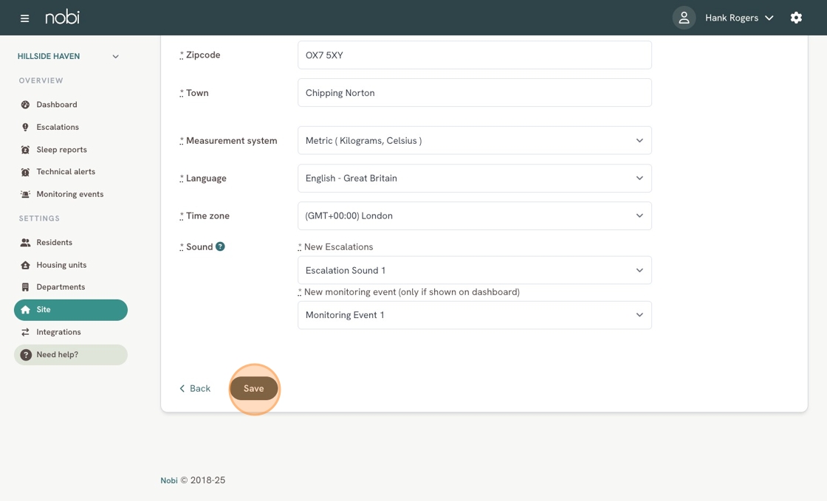
Task: View Monitoring events list
Action: coord(69,194)
